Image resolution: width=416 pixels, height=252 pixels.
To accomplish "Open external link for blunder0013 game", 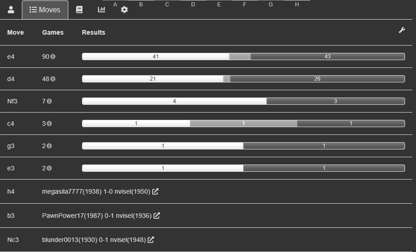I will click(x=151, y=240).
